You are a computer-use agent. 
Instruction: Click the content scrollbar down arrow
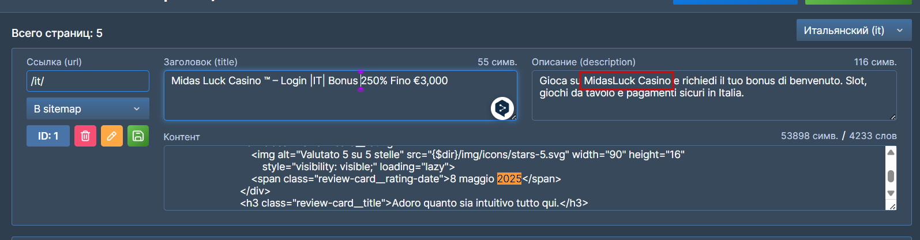point(891,193)
